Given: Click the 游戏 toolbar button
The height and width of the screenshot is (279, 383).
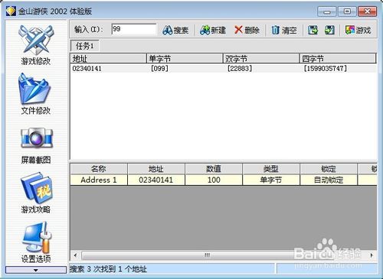Looking at the screenshot, I should [x=358, y=31].
